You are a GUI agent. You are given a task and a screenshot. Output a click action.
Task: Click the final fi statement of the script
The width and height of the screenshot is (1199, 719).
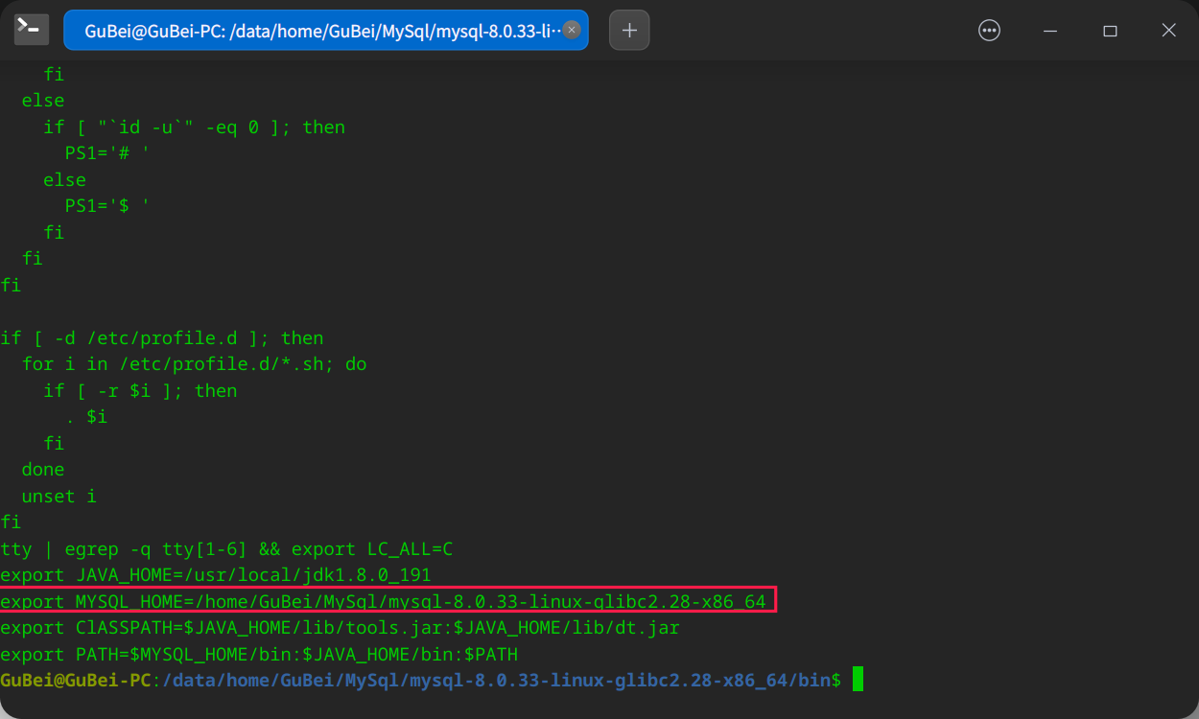pos(10,522)
